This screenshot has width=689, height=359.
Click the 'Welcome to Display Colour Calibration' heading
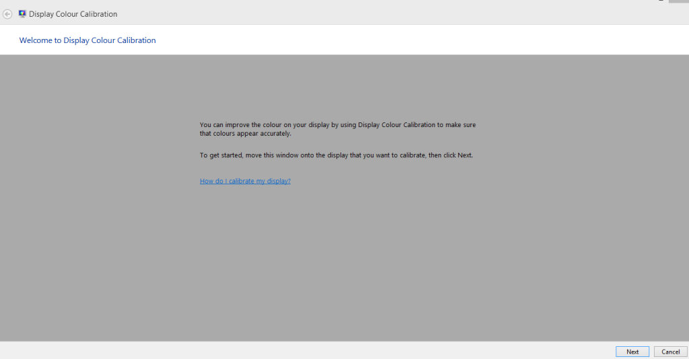[x=87, y=40]
